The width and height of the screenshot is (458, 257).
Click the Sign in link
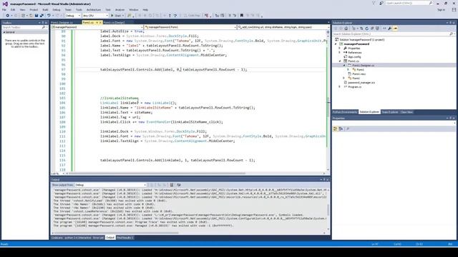(x=441, y=9)
